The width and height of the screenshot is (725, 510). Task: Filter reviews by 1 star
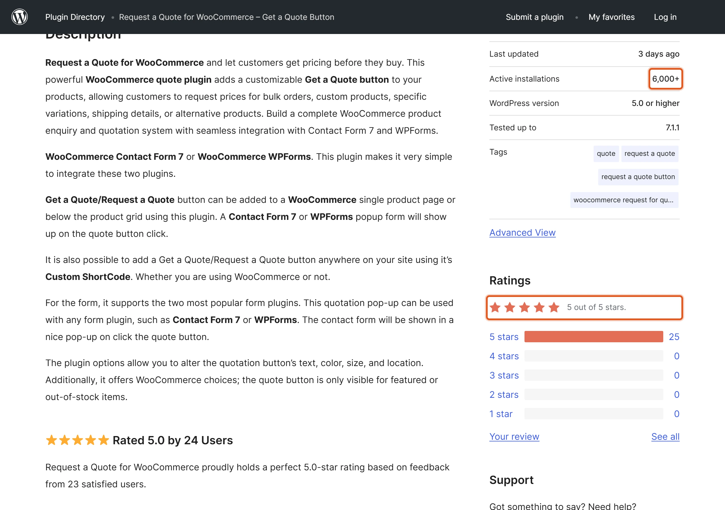tap(501, 414)
